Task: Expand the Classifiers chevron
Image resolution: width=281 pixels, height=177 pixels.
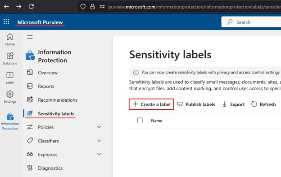Action: click(99, 141)
